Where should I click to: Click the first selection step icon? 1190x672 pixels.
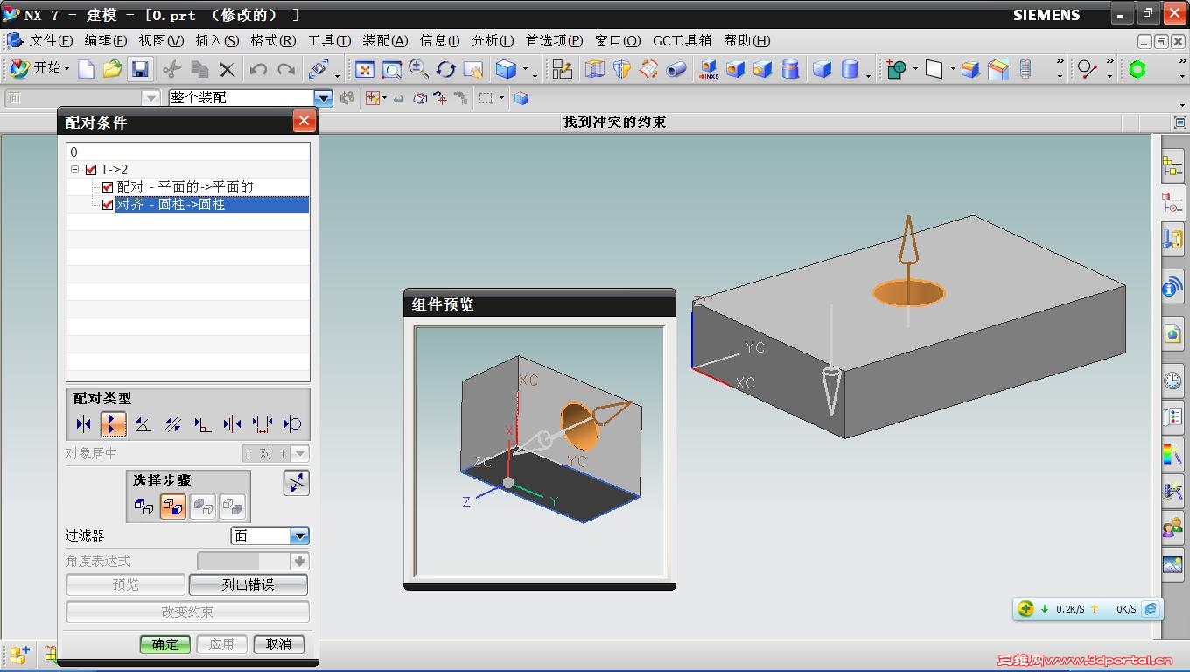coord(144,507)
